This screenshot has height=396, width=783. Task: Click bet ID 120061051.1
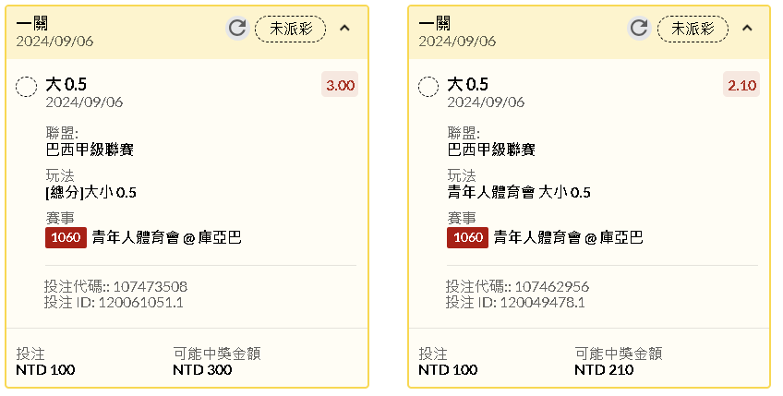pos(141,303)
